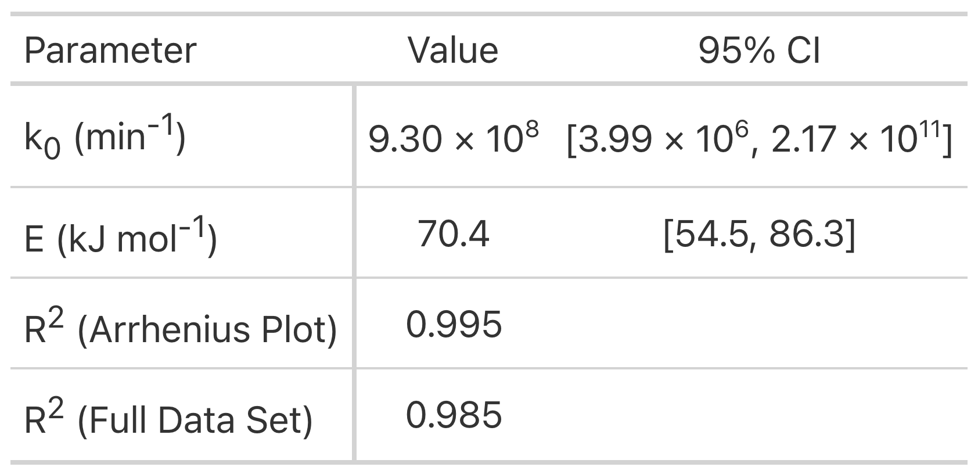
Task: Click the Value column header
Action: tap(453, 51)
